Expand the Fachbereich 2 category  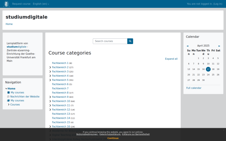point(50,67)
